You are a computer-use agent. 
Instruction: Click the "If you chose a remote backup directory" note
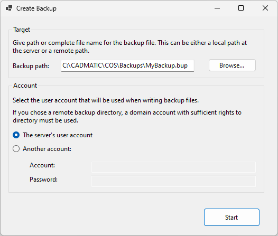[x=127, y=116]
